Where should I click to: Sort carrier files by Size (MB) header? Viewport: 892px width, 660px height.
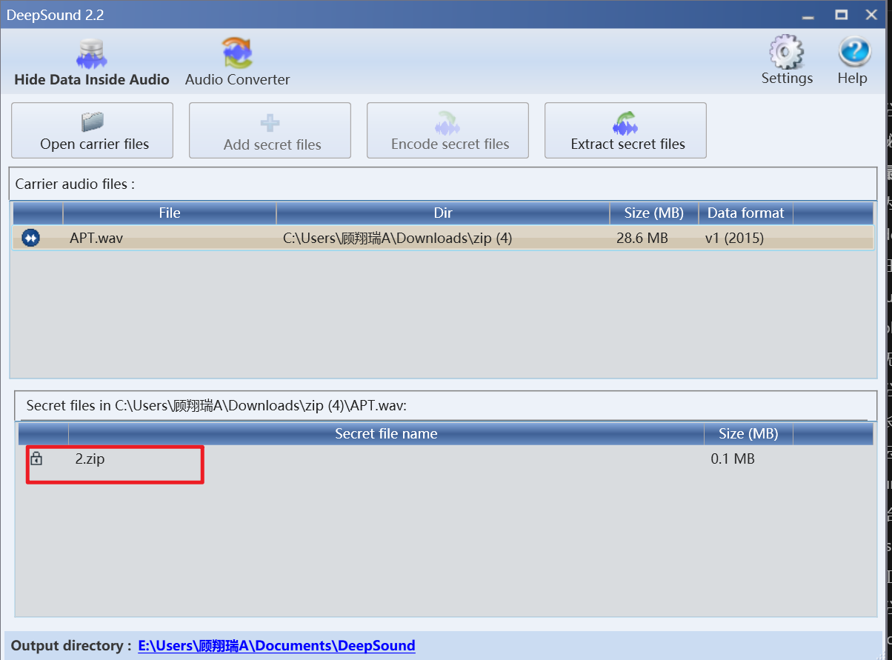[x=653, y=213]
